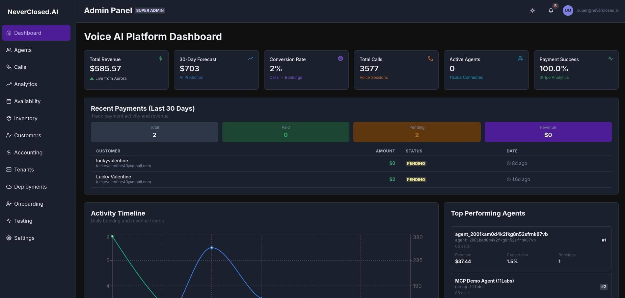Viewport: 625px width, 298px height.
Task: Click the NeverClosed.AI logo
Action: pos(33,12)
